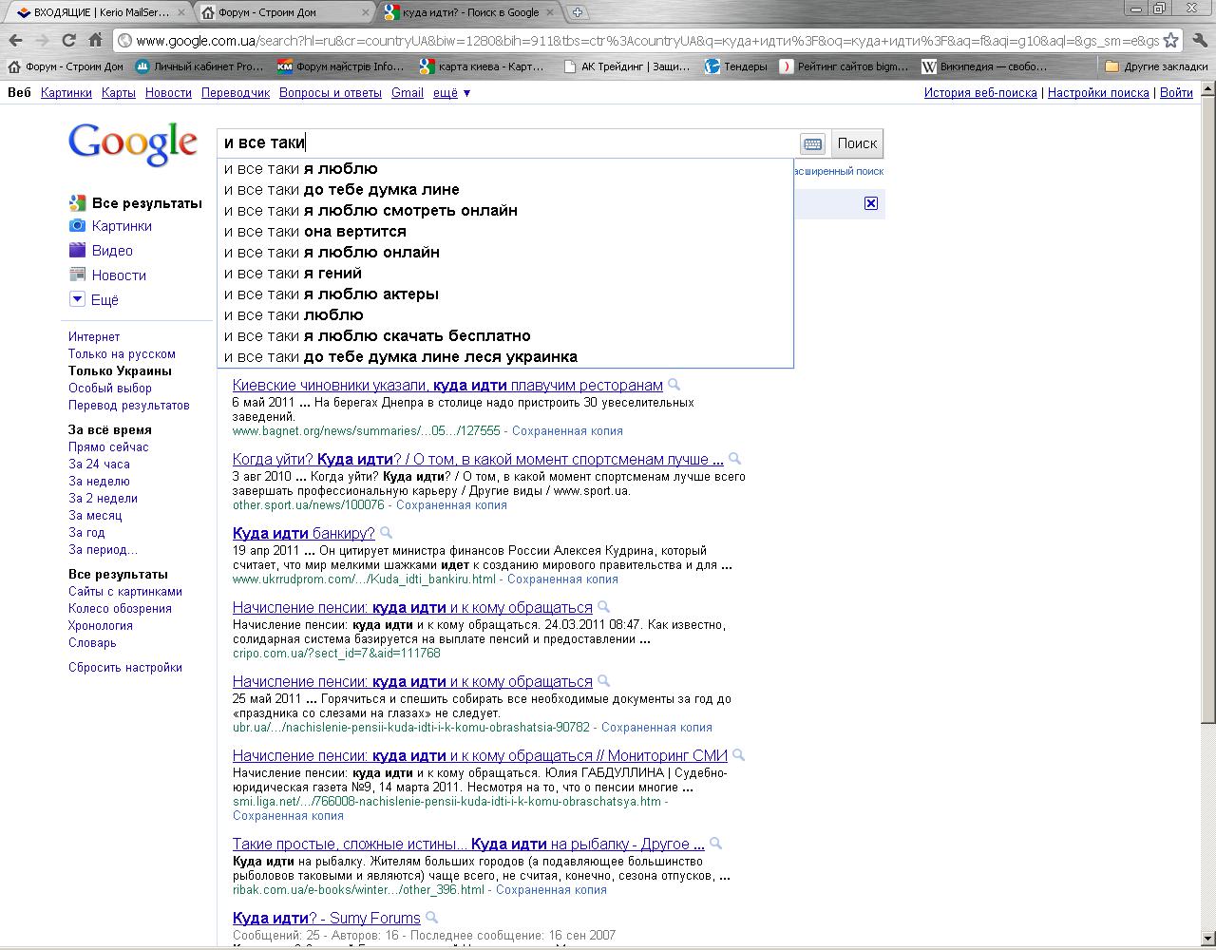Open the 'Другие закладки' bookmarks folder
1216x950 pixels.
(1156, 66)
